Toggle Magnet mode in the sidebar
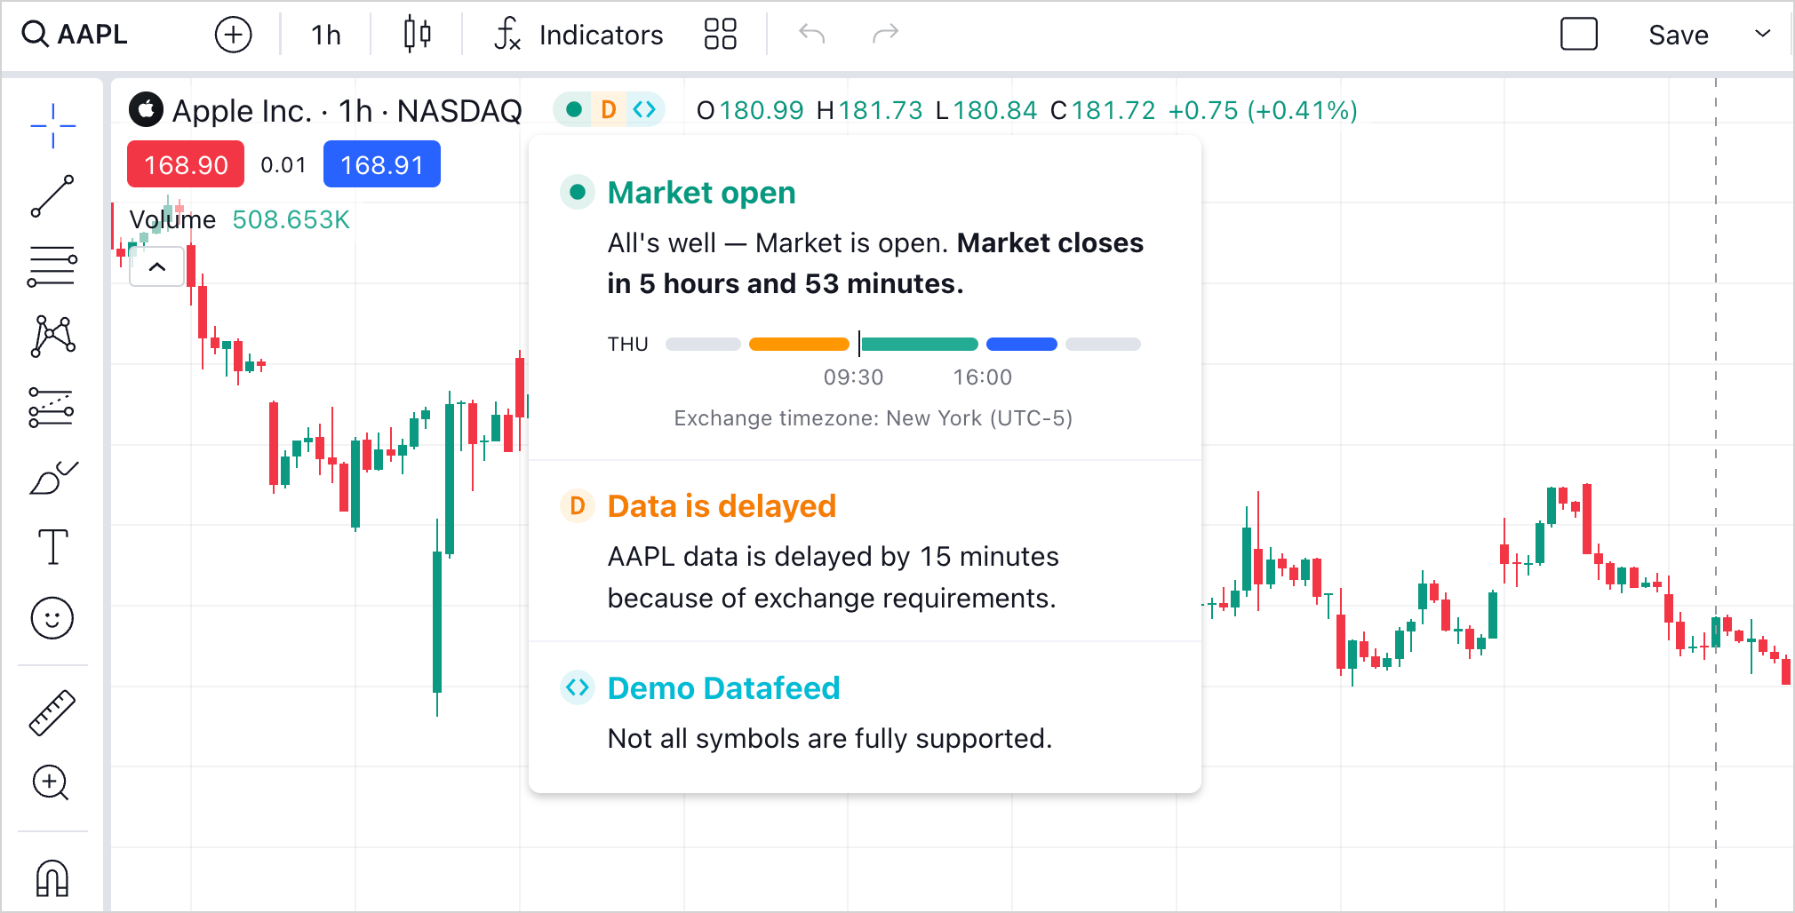The image size is (1795, 913). 52,877
